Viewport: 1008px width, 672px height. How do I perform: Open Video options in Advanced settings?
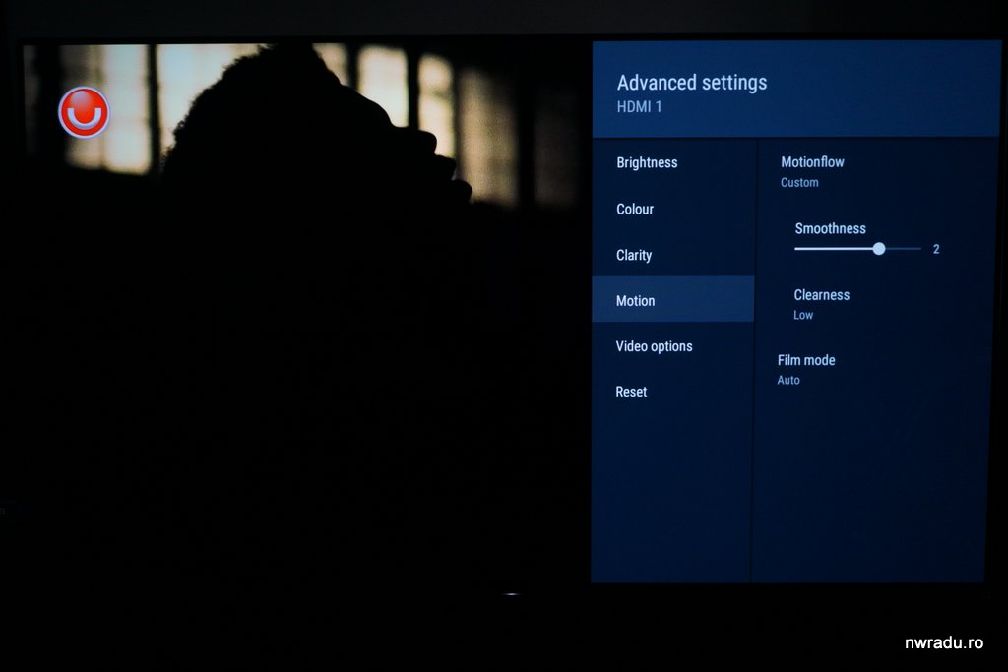click(672, 346)
